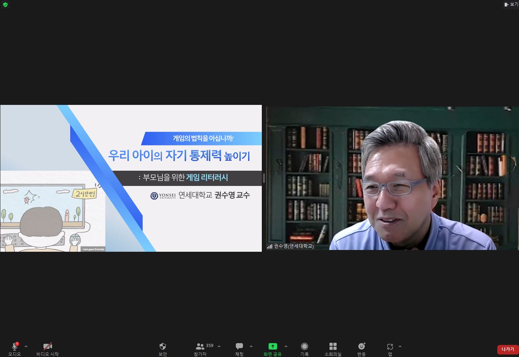Click the green Share Screen (화면 공유) icon
The height and width of the screenshot is (357, 519).
(273, 346)
